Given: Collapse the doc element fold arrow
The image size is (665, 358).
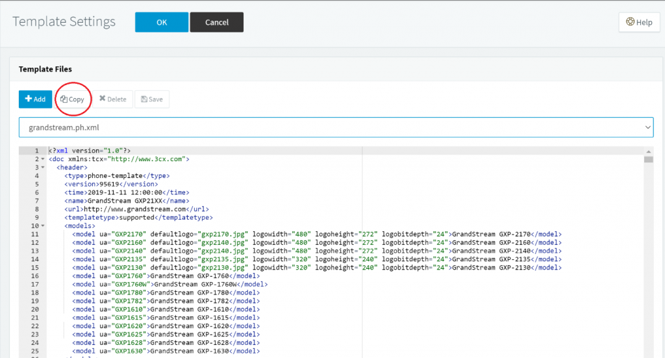Looking at the screenshot, I should (x=43, y=159).
